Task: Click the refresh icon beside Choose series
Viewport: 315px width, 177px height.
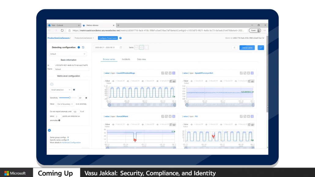Action: point(234,48)
